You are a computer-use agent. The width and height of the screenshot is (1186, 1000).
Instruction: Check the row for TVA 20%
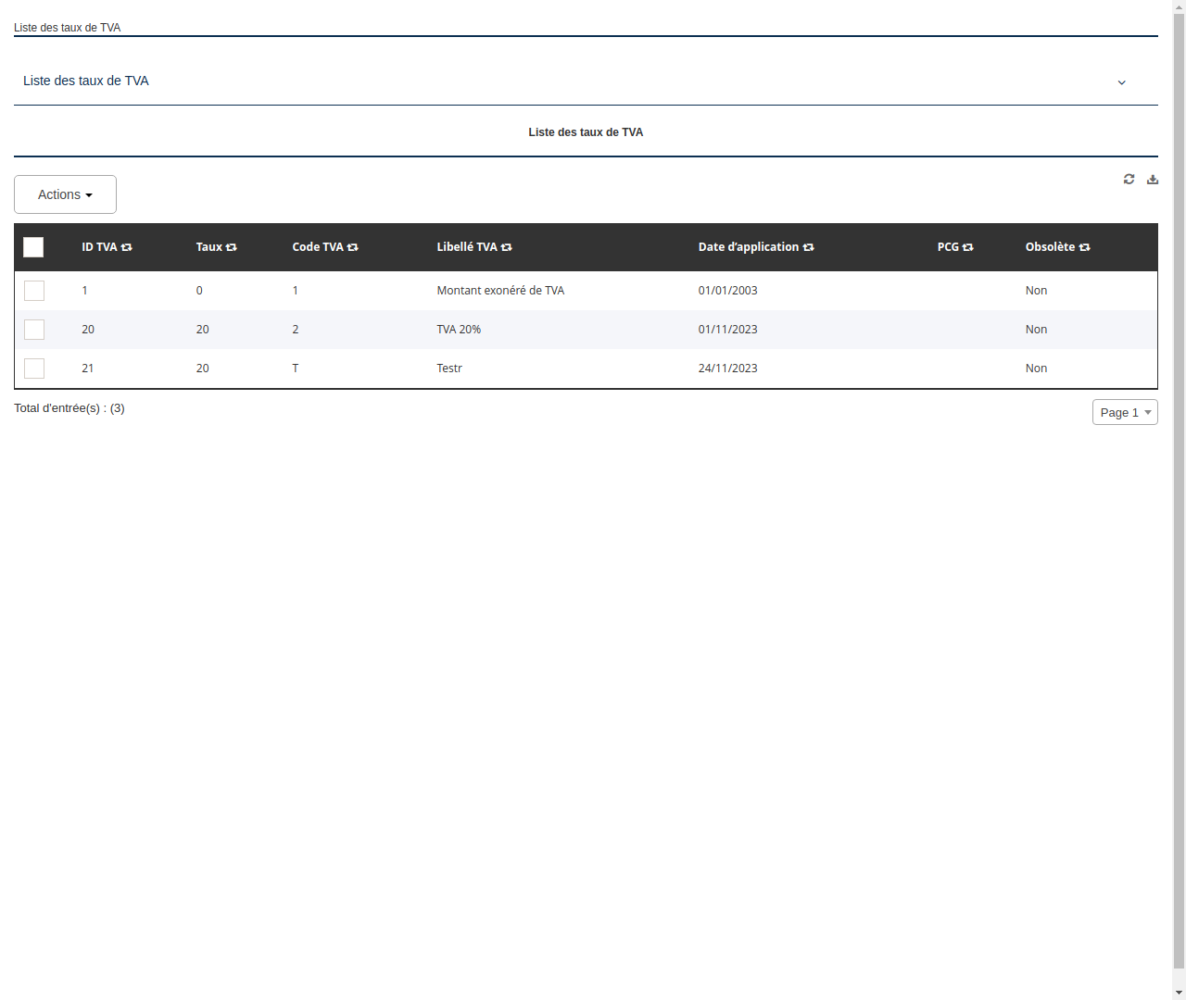(34, 329)
